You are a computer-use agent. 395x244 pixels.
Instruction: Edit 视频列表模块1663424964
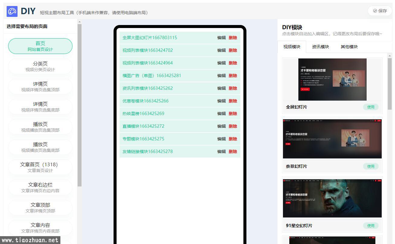coord(221,63)
